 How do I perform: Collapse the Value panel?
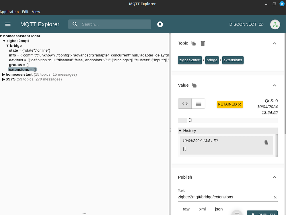[x=274, y=85]
